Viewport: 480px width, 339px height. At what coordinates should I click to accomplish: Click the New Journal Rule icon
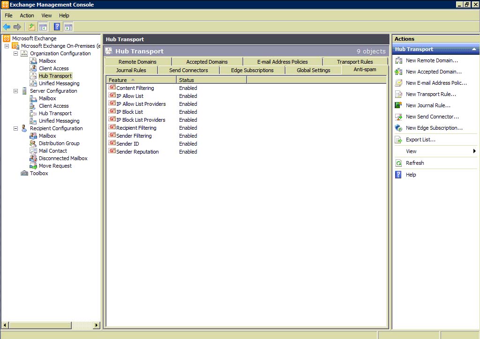pyautogui.click(x=398, y=105)
